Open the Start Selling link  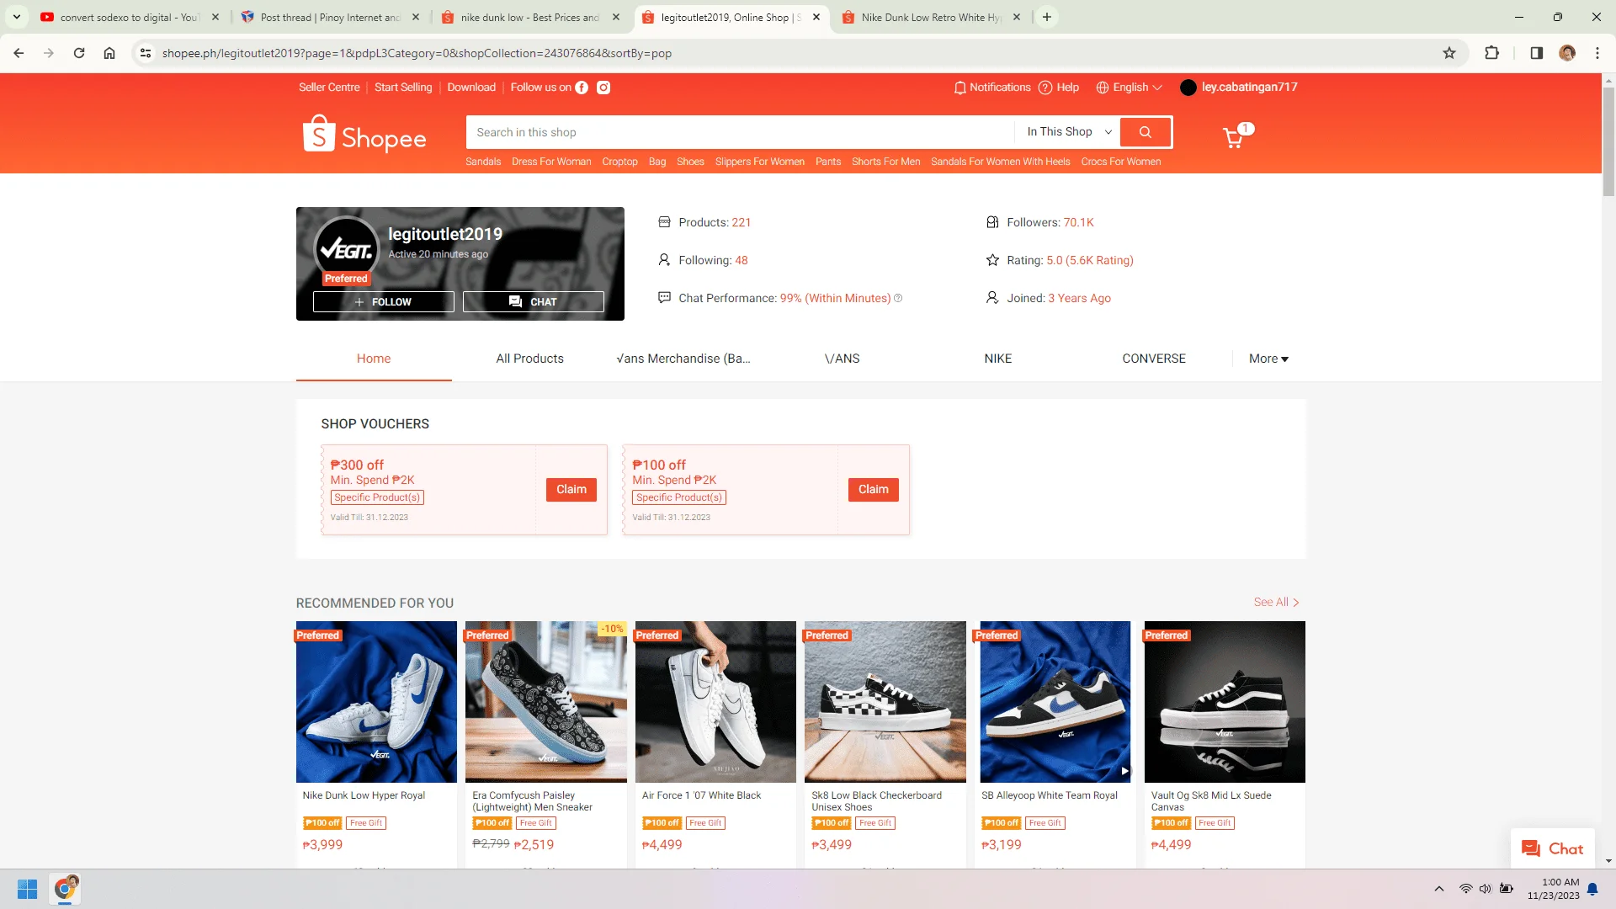coord(403,88)
